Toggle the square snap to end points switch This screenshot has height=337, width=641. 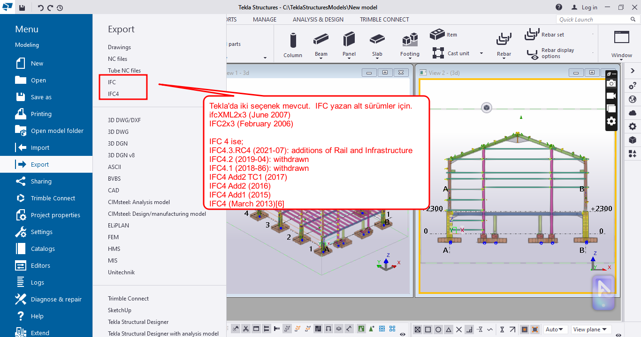coord(428,330)
